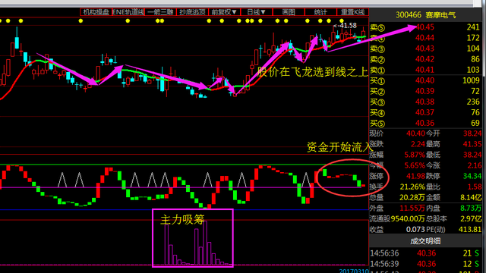Open the 统计 statistics tool
Screen dimensions: 486x273
pyautogui.click(x=320, y=12)
